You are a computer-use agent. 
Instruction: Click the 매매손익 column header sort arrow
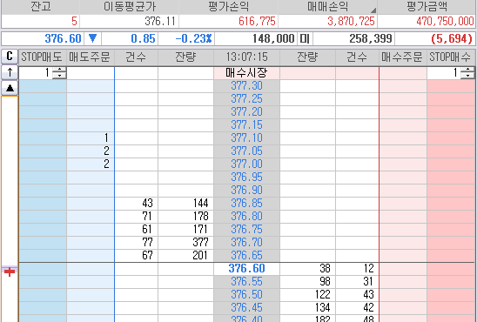pos(373,10)
